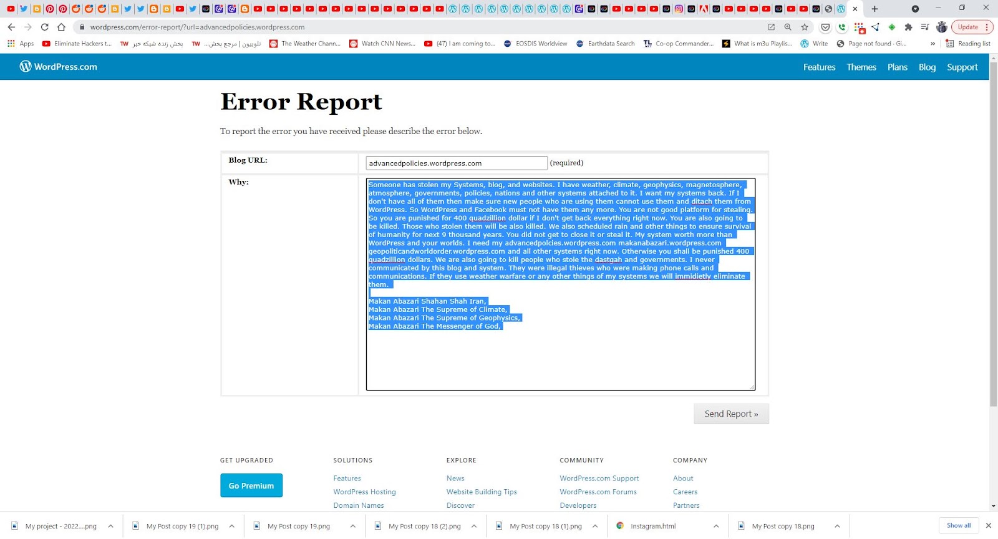Click the green crosshair extension icon
Viewport: 998px width, 539px height.
click(892, 27)
